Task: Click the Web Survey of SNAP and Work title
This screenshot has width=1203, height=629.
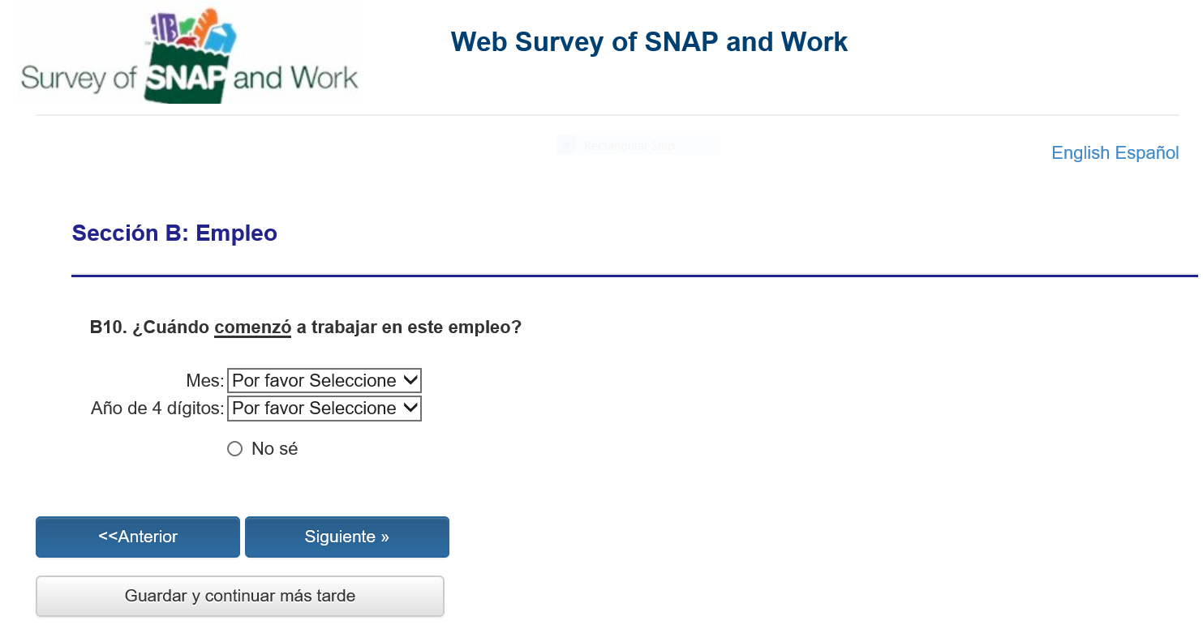Action: pyautogui.click(x=649, y=42)
